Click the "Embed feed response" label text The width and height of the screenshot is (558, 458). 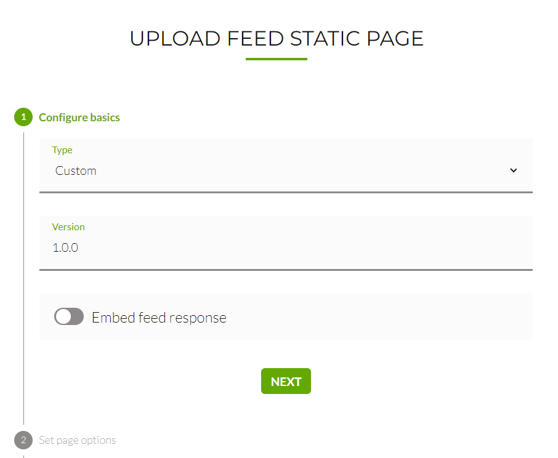coord(159,318)
